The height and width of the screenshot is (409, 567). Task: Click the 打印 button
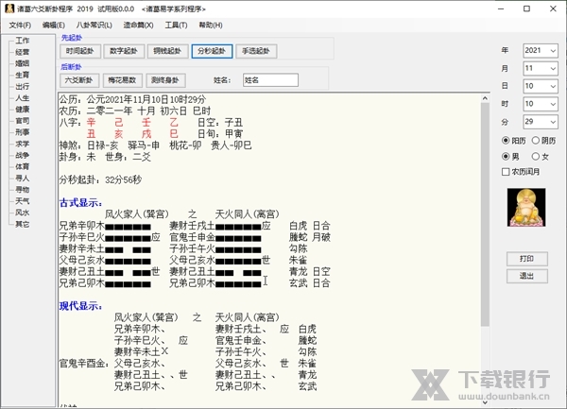pyautogui.click(x=527, y=259)
